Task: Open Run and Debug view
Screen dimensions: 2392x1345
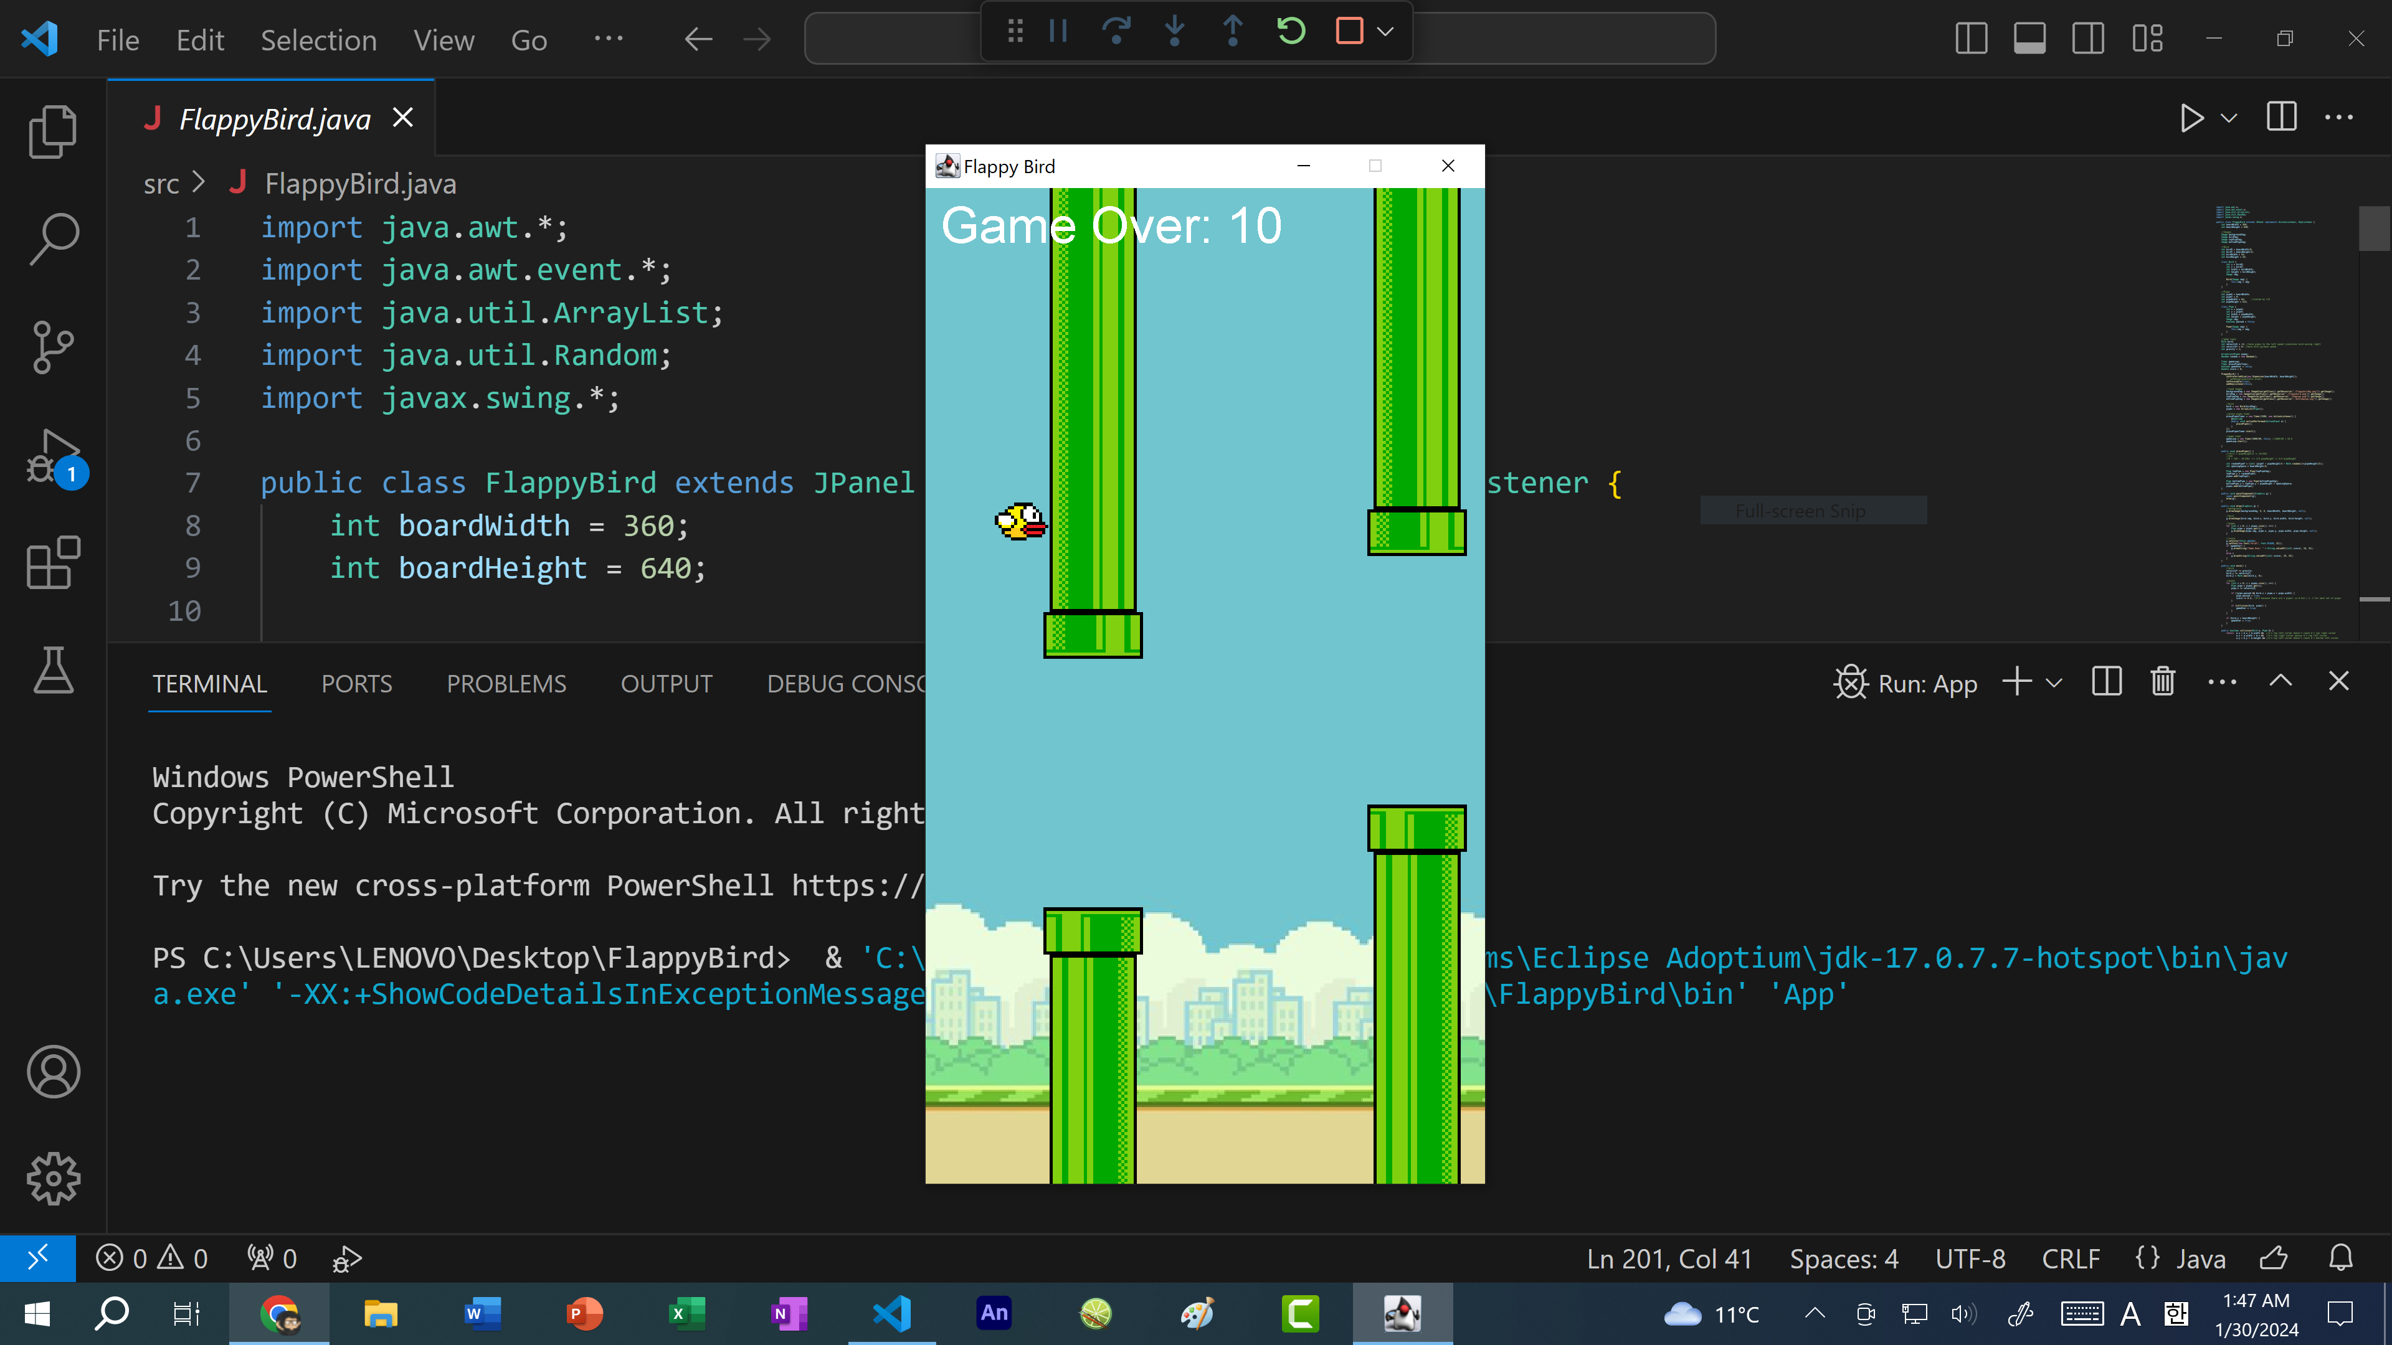Action: (53, 456)
